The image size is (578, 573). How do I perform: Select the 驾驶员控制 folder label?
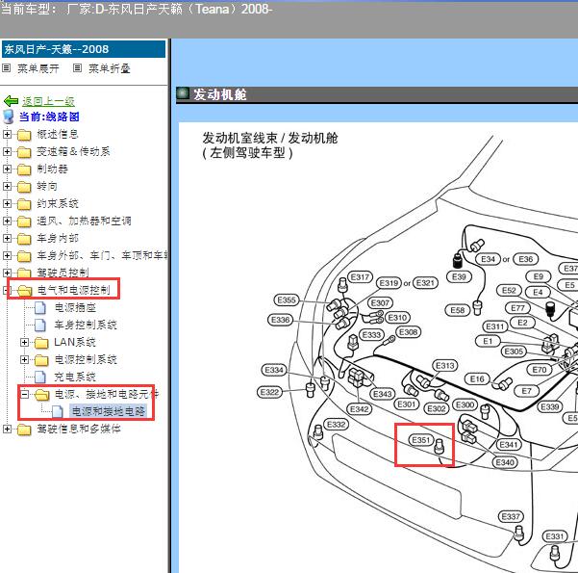click(63, 273)
